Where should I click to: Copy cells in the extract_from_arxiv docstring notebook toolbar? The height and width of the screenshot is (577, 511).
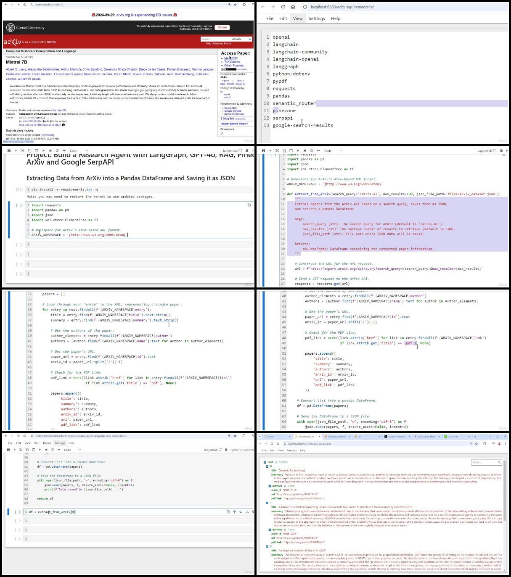(x=284, y=150)
